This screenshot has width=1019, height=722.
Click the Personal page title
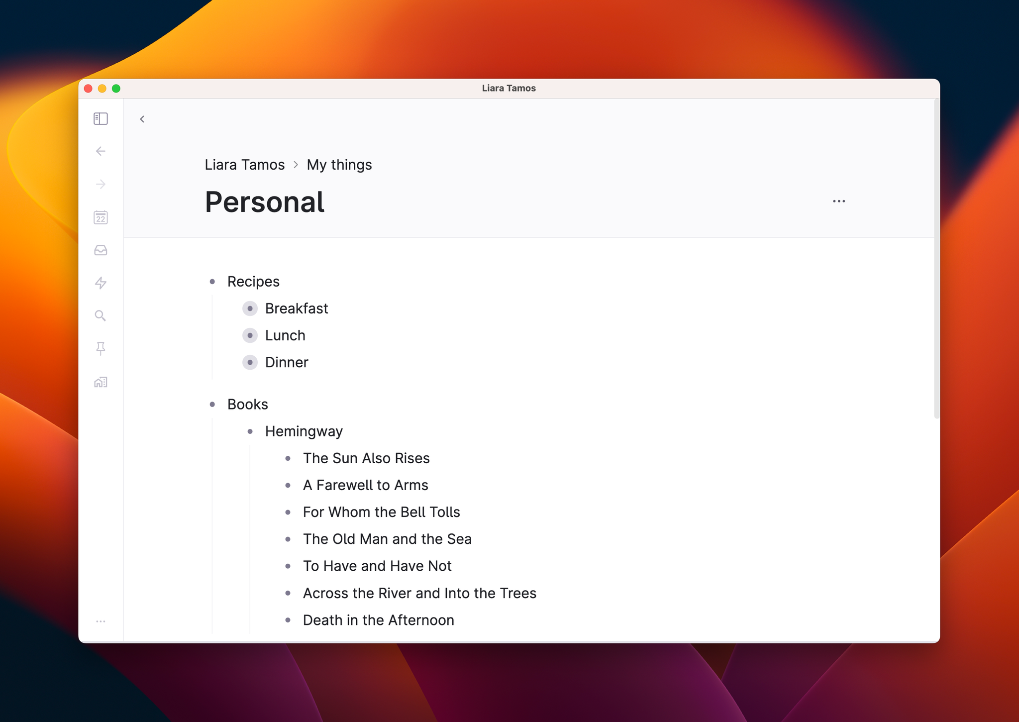point(265,202)
